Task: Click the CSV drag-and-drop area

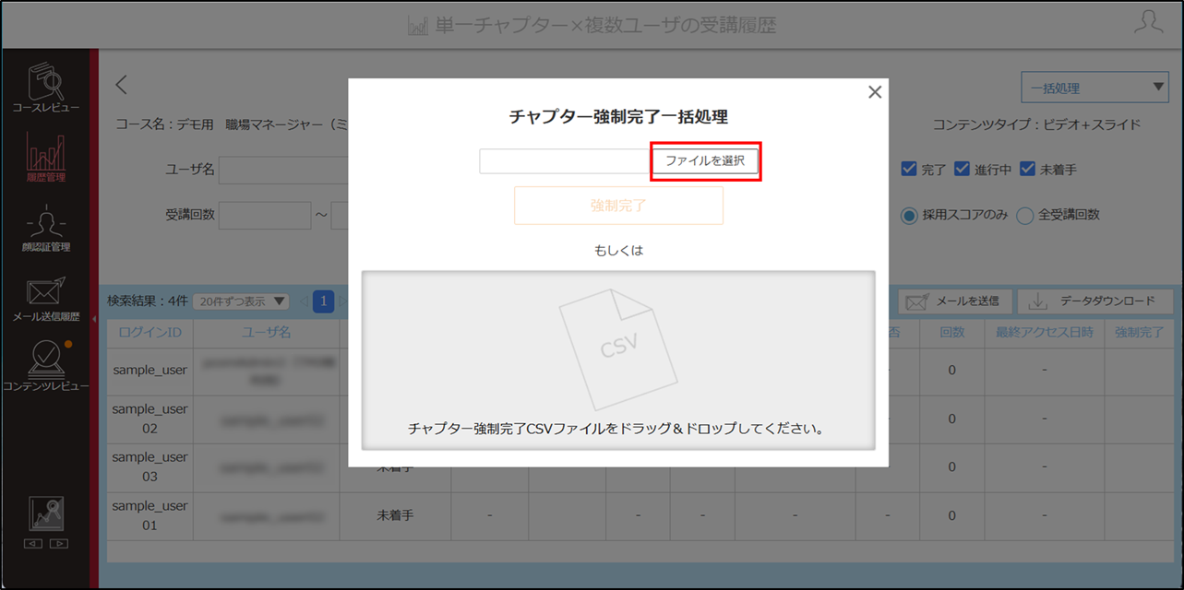Action: (x=618, y=360)
